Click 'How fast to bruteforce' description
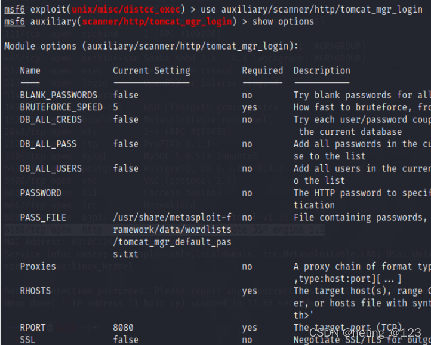 pos(353,107)
